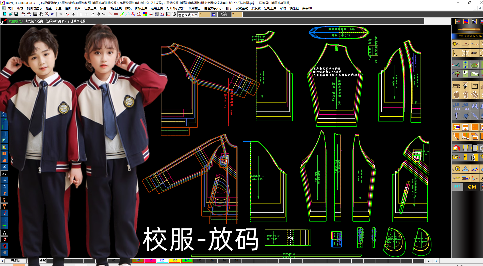Image resolution: width=483 pixels, height=266 pixels.
Task: Click the ET output icon
Action: click(475, 127)
